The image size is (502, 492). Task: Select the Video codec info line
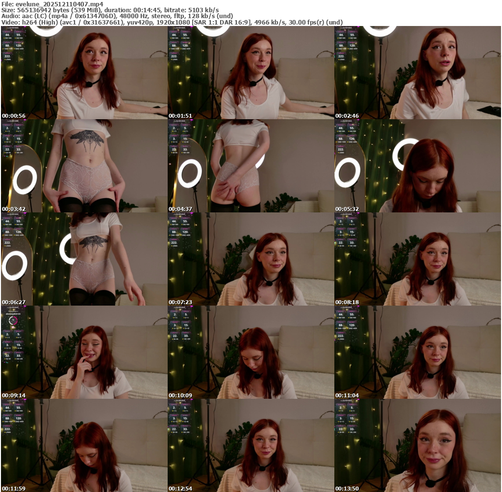coord(172,22)
